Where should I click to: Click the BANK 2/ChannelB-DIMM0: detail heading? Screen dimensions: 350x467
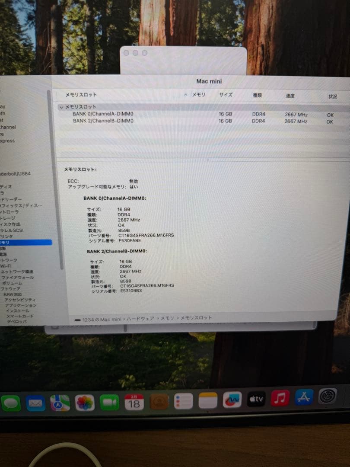coord(117,251)
